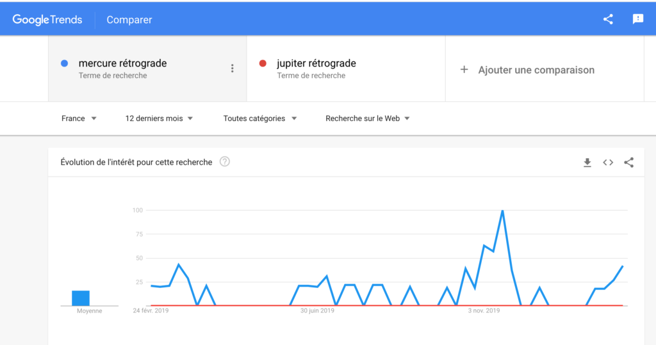Expand the France region dropdown
The width and height of the screenshot is (656, 345).
coord(79,118)
